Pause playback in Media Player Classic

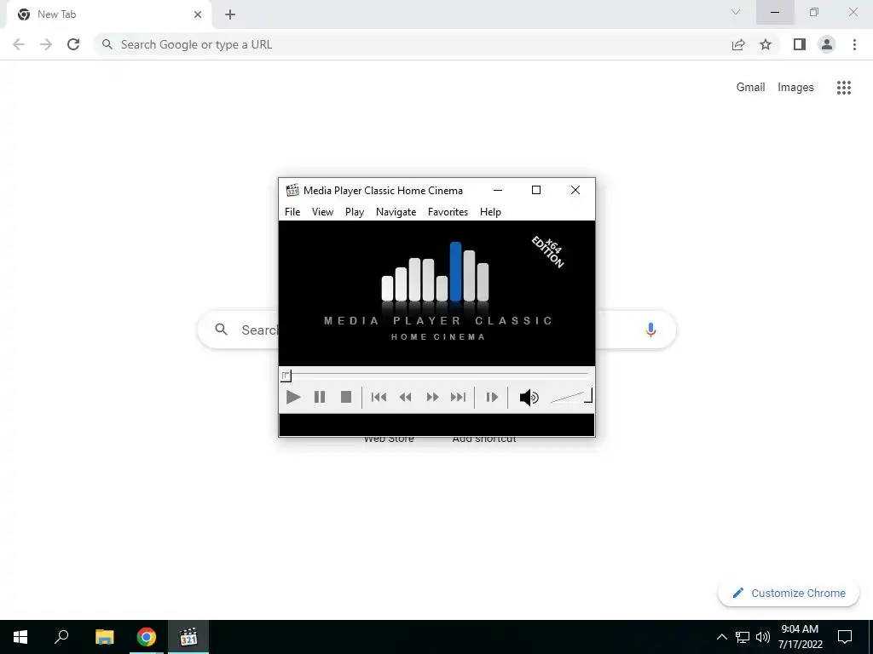pos(320,397)
